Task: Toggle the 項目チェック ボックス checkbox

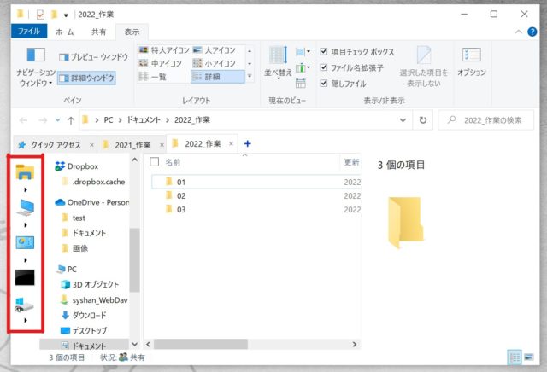Action: point(324,50)
